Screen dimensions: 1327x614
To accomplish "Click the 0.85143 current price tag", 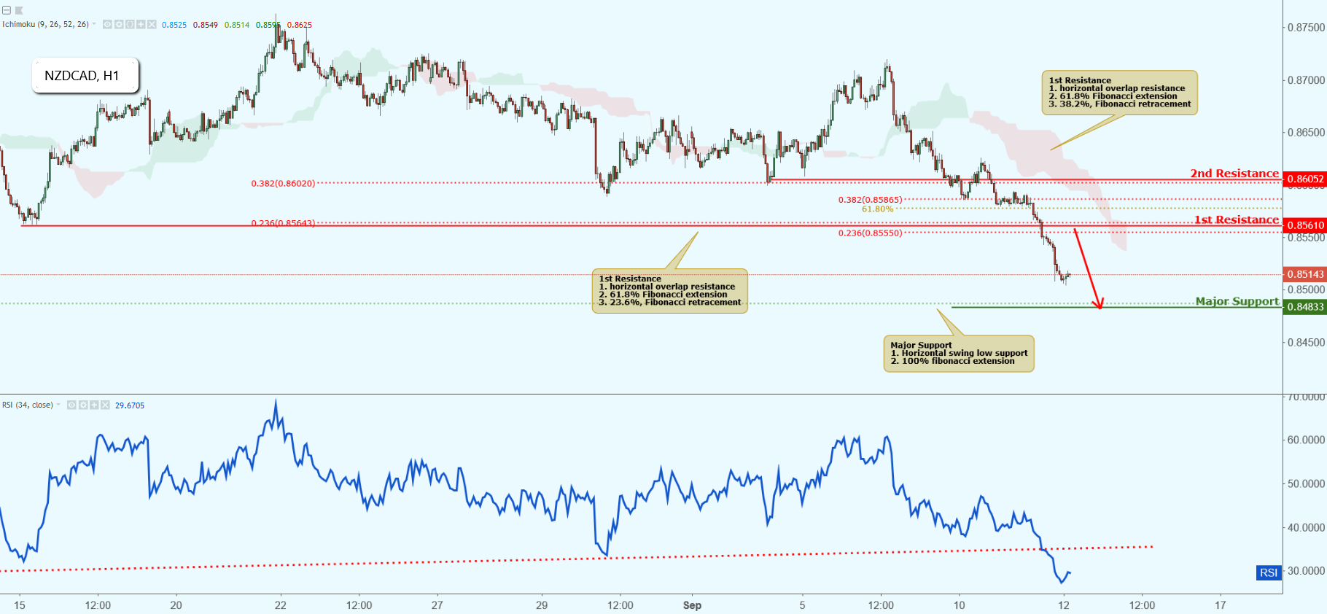I will click(1304, 274).
